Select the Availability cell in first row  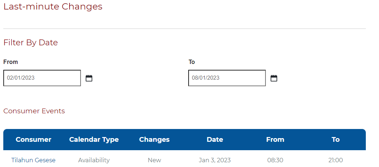point(94,160)
